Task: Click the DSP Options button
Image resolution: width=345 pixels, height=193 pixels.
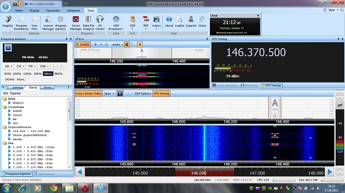Action: (x=143, y=94)
